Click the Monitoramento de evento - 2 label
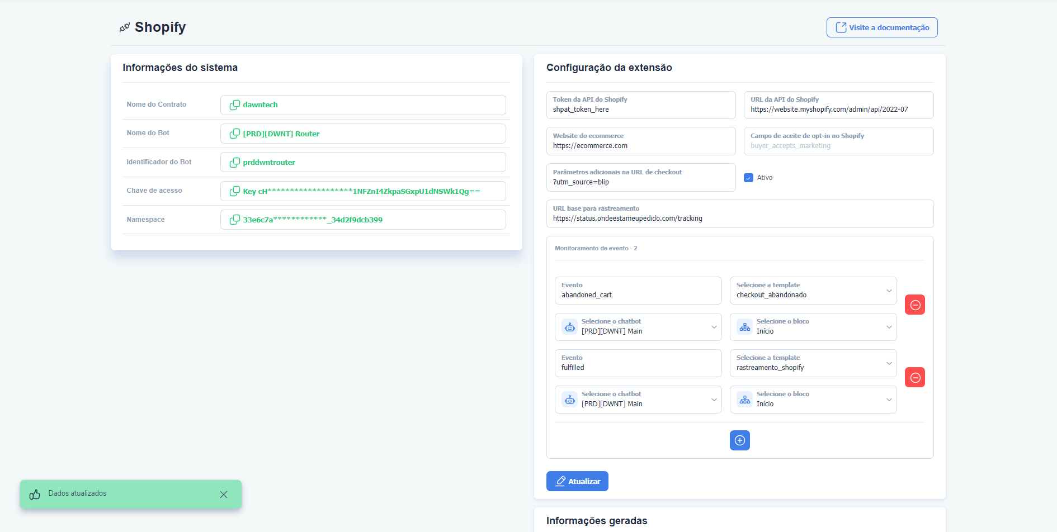The width and height of the screenshot is (1057, 532). pyautogui.click(x=596, y=248)
